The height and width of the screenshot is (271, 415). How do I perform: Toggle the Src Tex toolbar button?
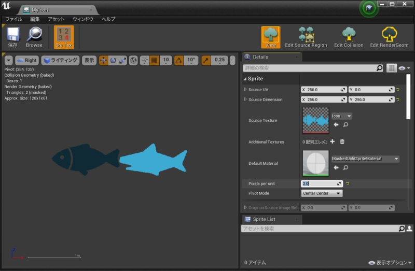[x=64, y=37]
